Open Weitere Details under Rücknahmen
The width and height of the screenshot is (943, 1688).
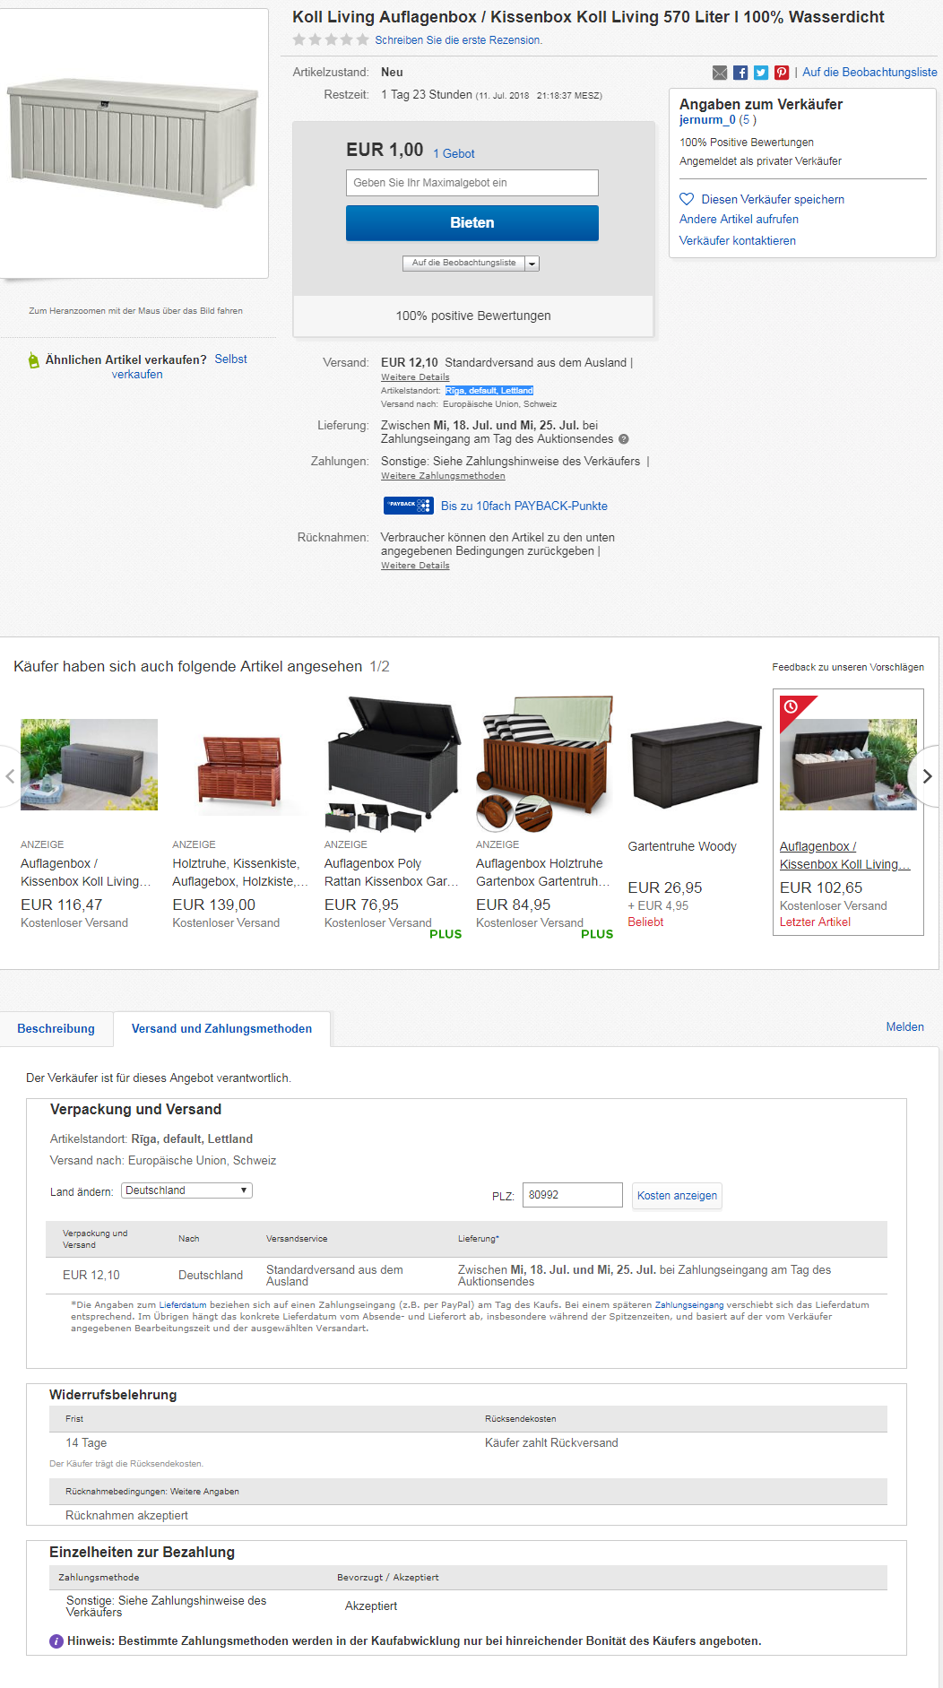(x=415, y=566)
